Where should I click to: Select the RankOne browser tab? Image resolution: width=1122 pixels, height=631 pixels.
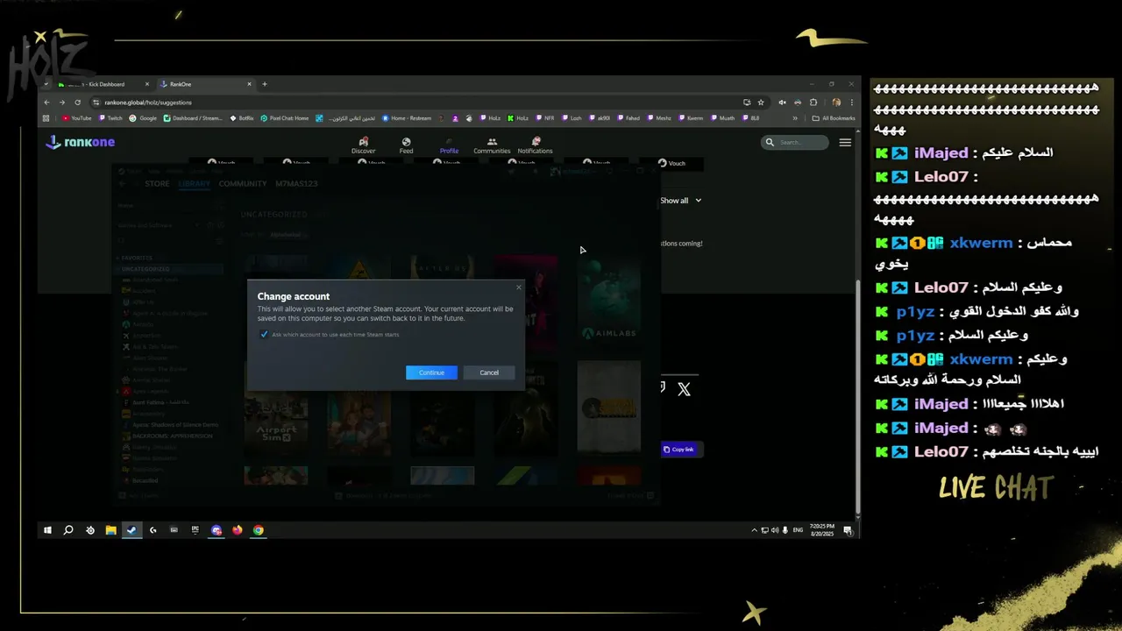coord(205,84)
